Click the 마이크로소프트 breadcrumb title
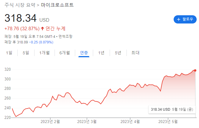This screenshot has height=128, width=199. coord(57,5)
